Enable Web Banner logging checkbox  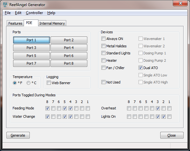click(49, 83)
